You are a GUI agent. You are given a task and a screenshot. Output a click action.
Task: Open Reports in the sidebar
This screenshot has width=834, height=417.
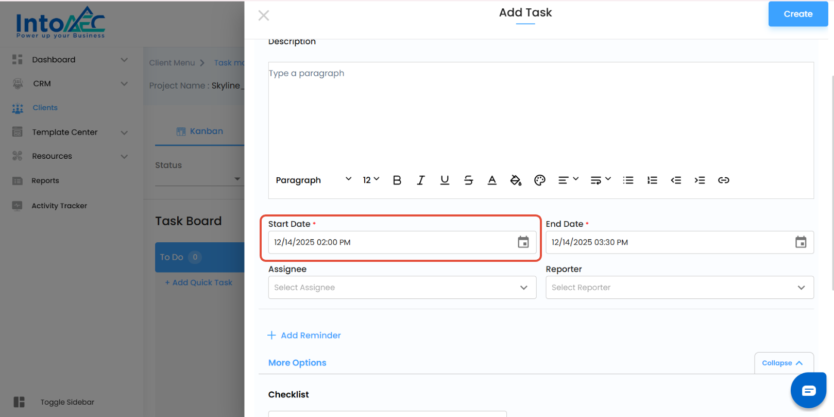(45, 181)
